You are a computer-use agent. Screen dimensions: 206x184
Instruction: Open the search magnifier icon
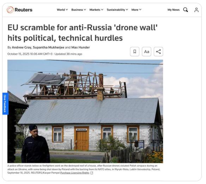(186, 10)
